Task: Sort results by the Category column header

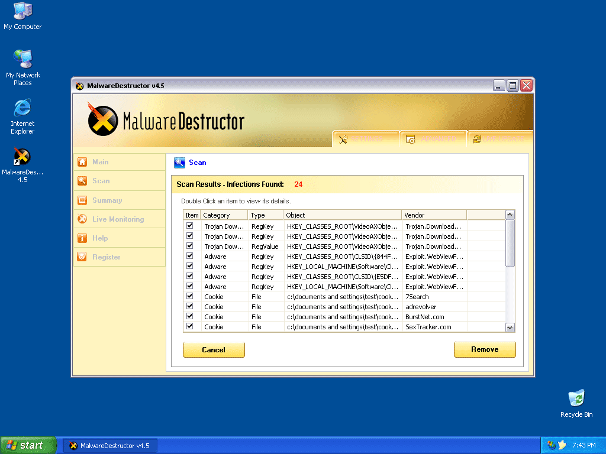Action: point(224,215)
